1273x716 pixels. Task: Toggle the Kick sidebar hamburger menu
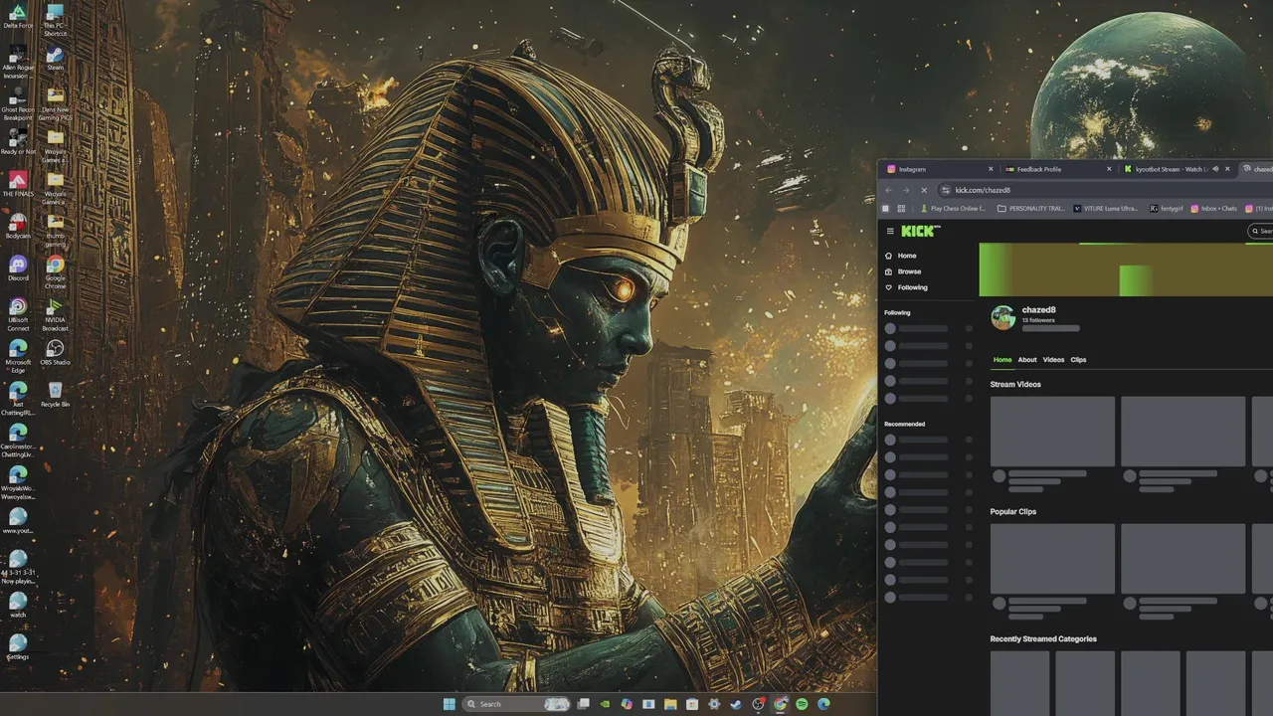890,231
